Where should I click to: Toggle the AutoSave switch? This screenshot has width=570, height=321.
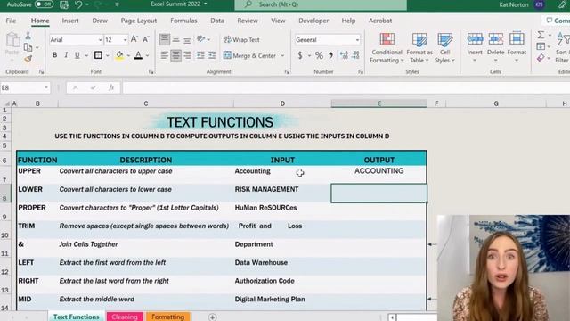point(44,4)
